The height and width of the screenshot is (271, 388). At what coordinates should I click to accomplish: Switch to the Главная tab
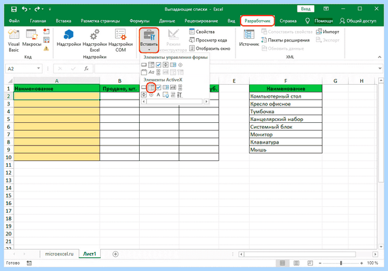[38, 21]
